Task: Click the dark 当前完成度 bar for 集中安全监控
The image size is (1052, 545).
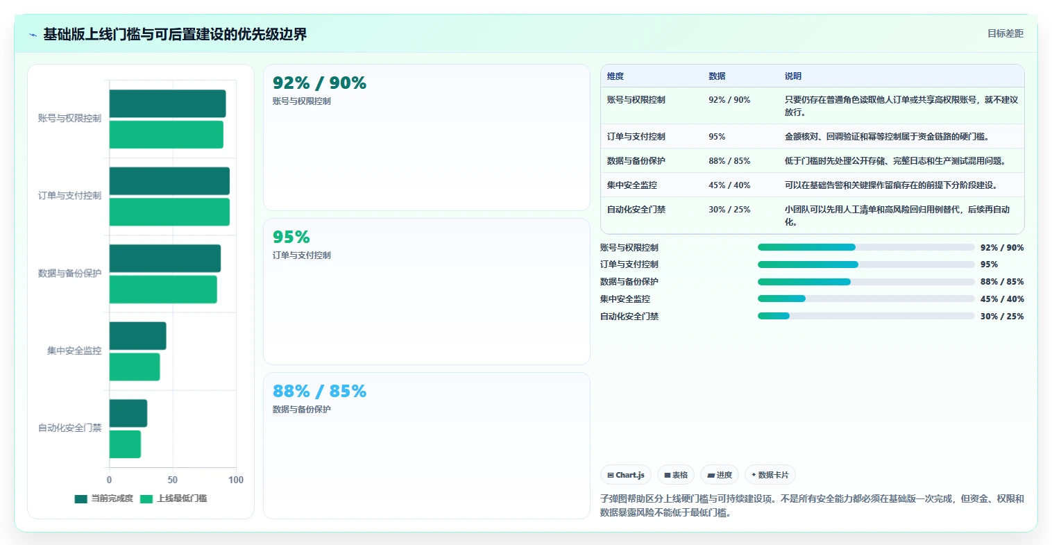Action: (137, 336)
